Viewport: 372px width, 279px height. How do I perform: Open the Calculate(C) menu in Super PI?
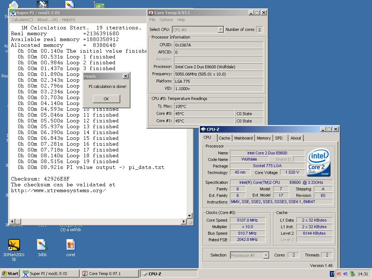[x=22, y=20]
